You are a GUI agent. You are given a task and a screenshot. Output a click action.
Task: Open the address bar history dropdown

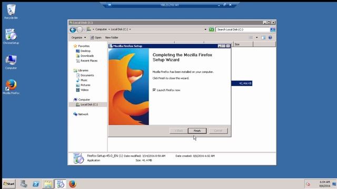pyautogui.click(x=205, y=29)
